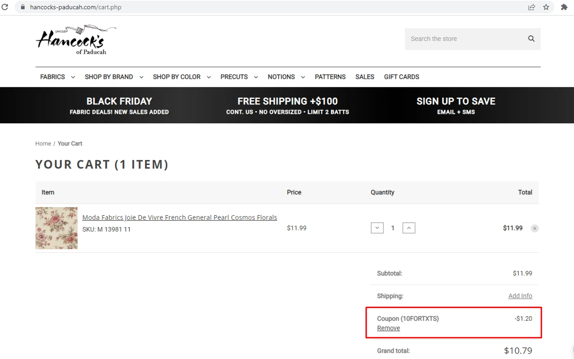Click the search magnifier icon
The height and width of the screenshot is (359, 574).
[531, 39]
